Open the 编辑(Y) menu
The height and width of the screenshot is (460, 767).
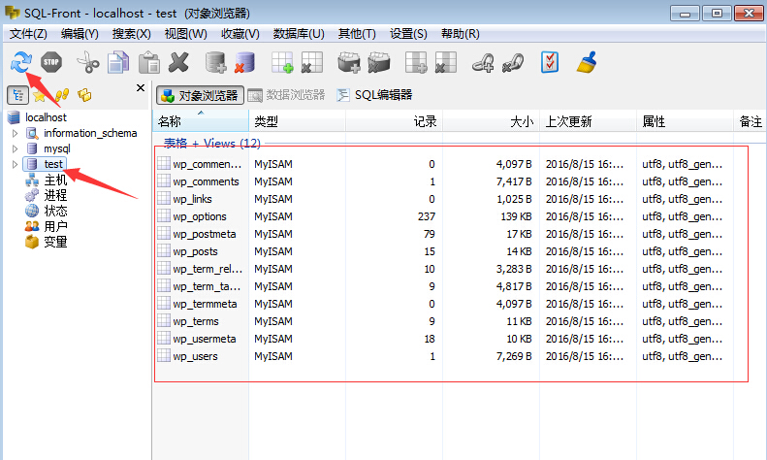[80, 34]
